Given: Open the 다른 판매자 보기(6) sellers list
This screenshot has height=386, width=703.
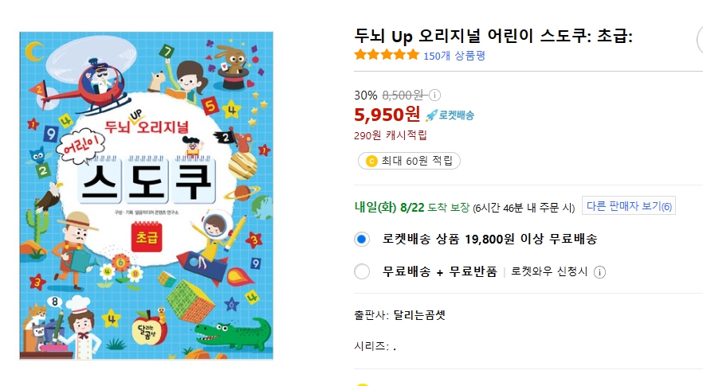Looking at the screenshot, I should [x=629, y=206].
